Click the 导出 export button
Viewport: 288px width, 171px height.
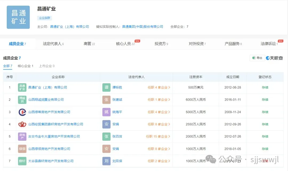(x=257, y=58)
